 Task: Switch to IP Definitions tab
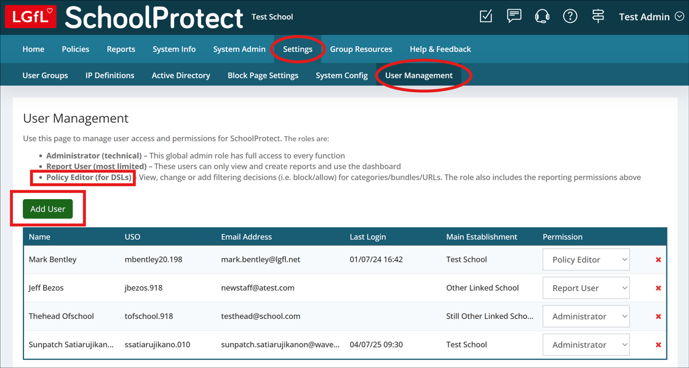coord(110,76)
